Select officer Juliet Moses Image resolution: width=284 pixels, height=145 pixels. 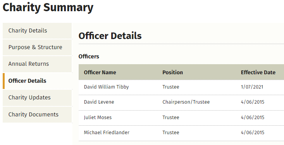[98, 117]
